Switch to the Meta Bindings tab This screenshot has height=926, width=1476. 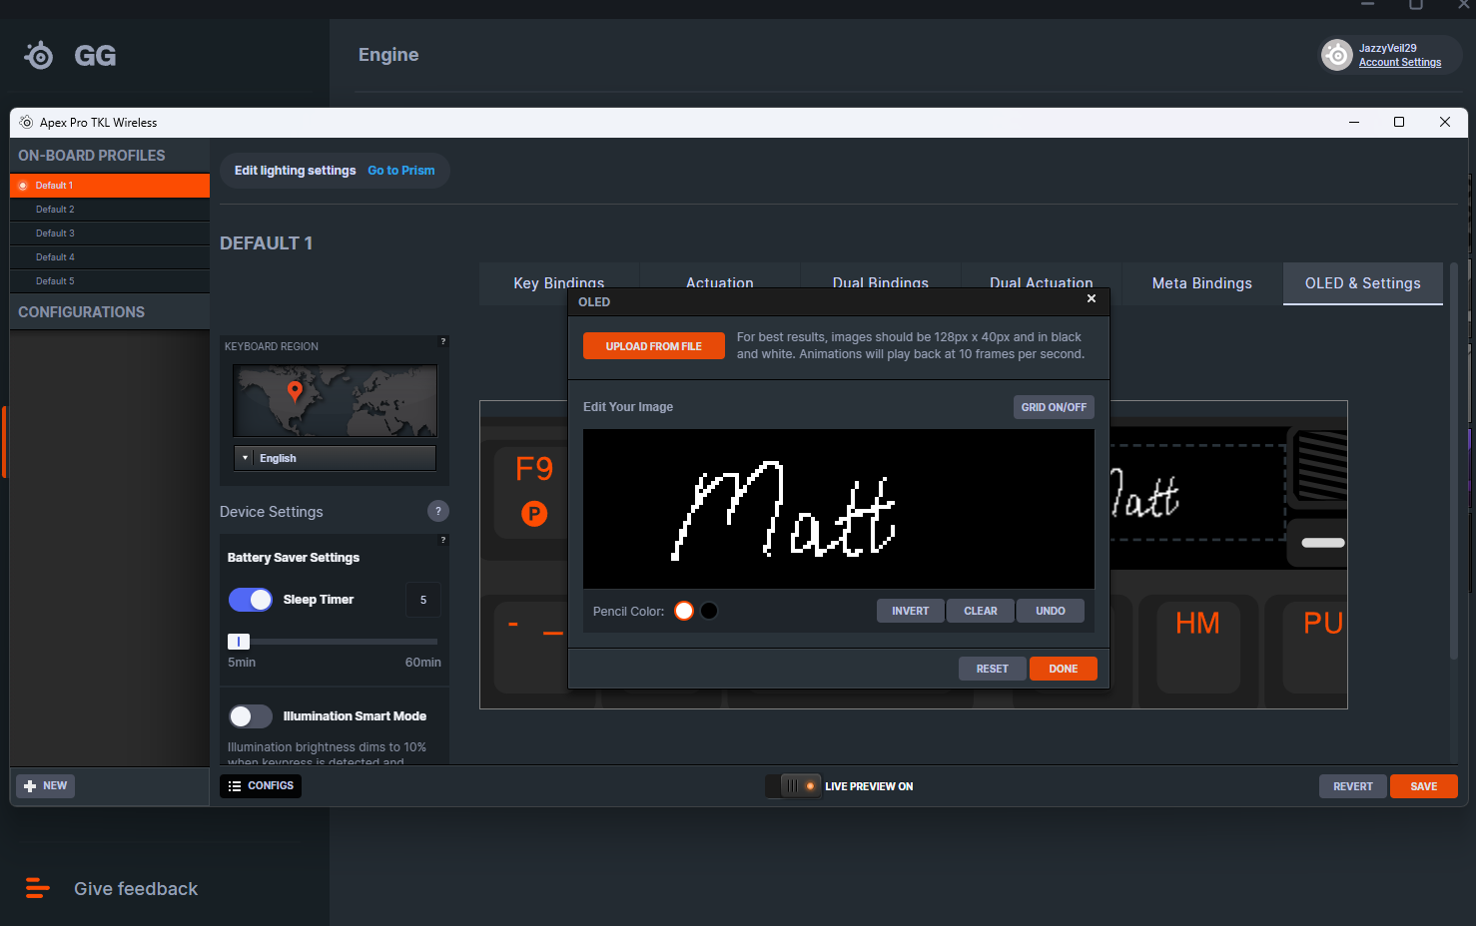click(x=1201, y=283)
